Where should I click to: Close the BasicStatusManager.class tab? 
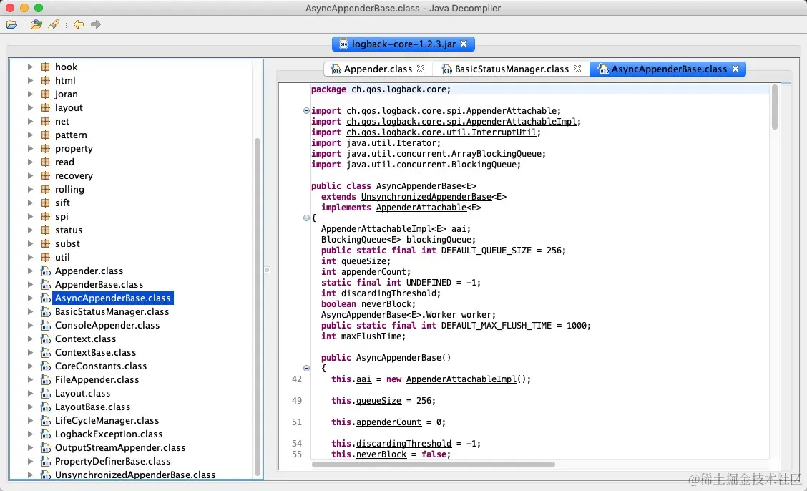tap(577, 69)
